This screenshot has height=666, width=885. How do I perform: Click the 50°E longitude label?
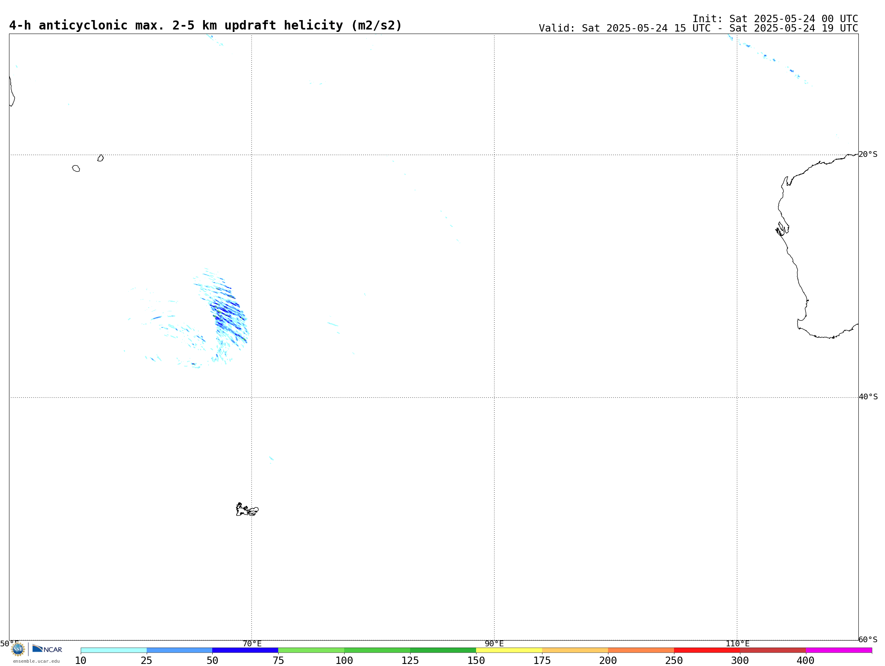tap(9, 644)
